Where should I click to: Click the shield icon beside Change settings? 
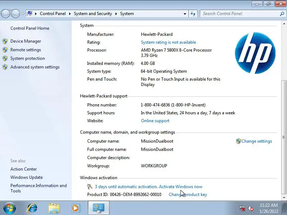tap(238, 141)
